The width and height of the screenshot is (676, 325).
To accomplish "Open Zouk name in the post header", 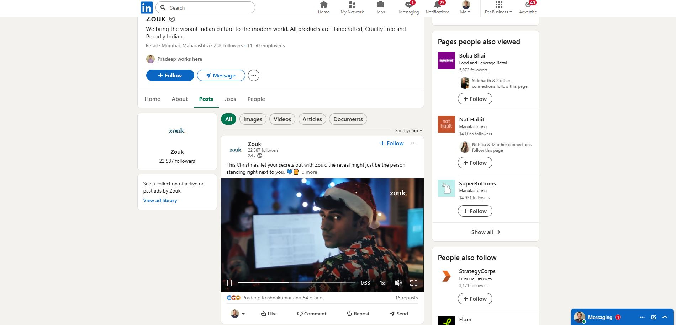I will [254, 144].
